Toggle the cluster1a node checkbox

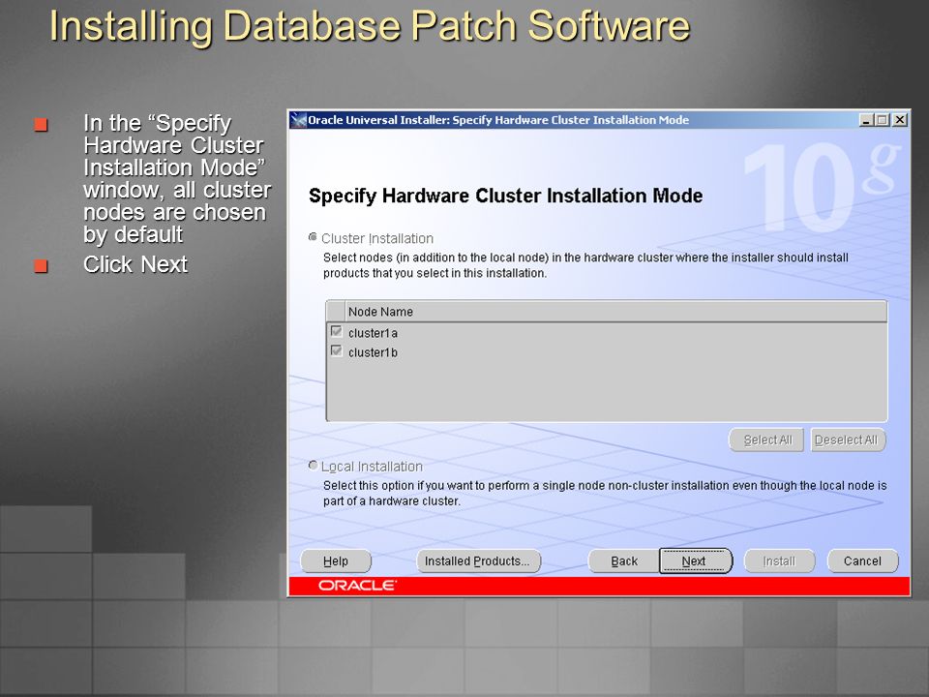pyautogui.click(x=336, y=331)
